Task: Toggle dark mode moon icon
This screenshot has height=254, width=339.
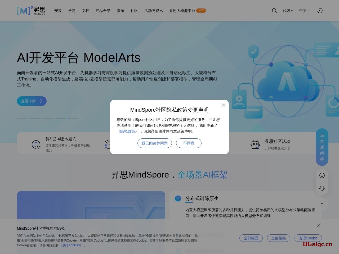Action: [x=320, y=11]
